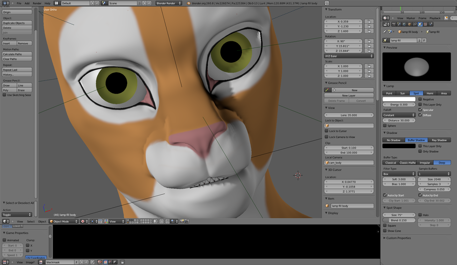Toggle the 3D manipulator axes icon

point(106,221)
